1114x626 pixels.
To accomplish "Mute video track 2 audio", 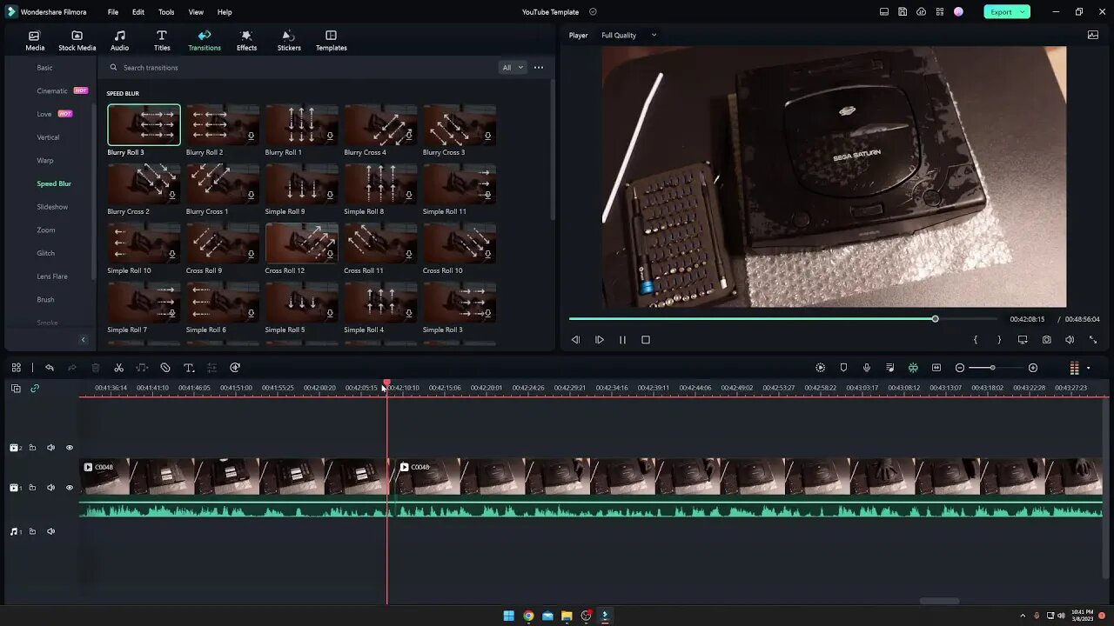I will pos(50,448).
